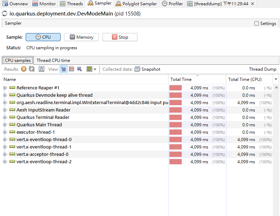Sort by Total Time (CPU) column header

tap(250, 79)
